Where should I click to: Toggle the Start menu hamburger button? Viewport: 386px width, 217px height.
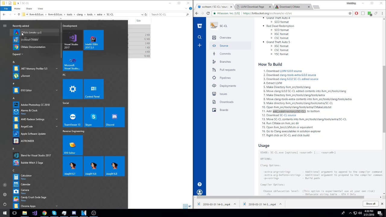pyautogui.click(x=5, y=26)
